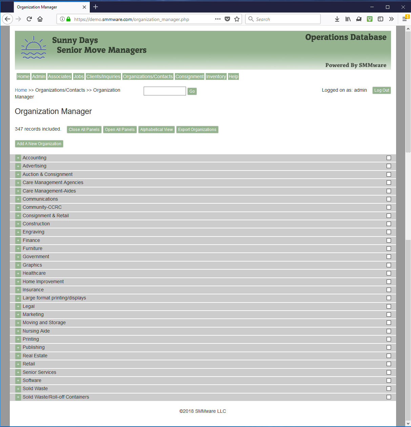Screen dimensions: 411x427
Task: Expand the Auction & Consignment panel
Action: pos(18,175)
